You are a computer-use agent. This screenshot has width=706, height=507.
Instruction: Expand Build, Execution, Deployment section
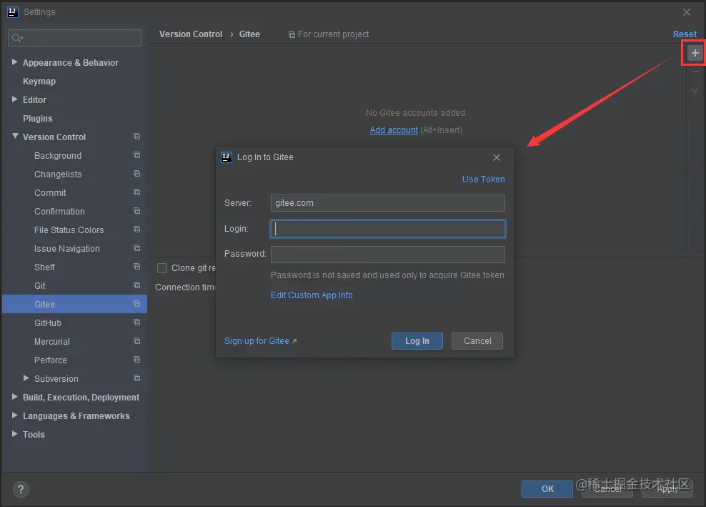(15, 397)
